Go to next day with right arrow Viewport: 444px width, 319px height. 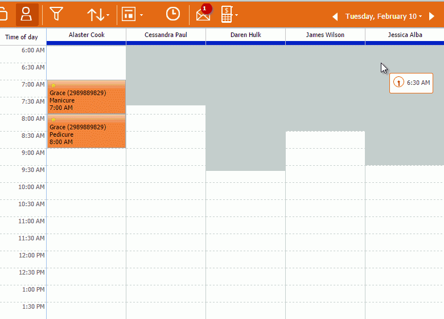click(431, 16)
